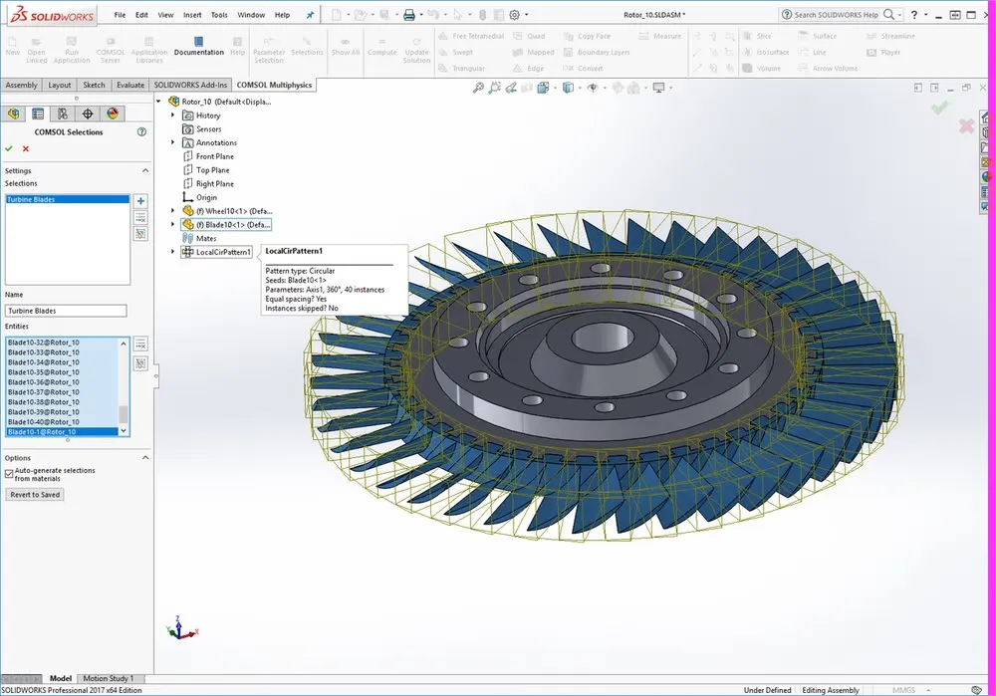The width and height of the screenshot is (996, 696).
Task: Switch to the Motion Study 1 tab
Action: 110,678
